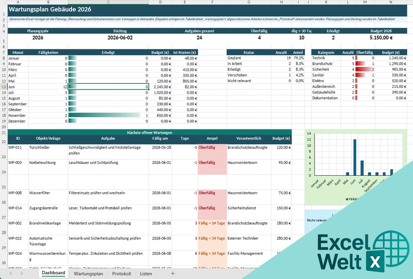Click the 'Türschließer' object cell
This screenshot has height=279, width=413.
click(x=48, y=152)
